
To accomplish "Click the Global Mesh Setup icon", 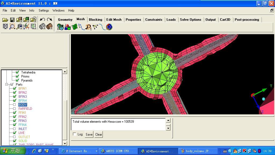I will coord(60,27).
